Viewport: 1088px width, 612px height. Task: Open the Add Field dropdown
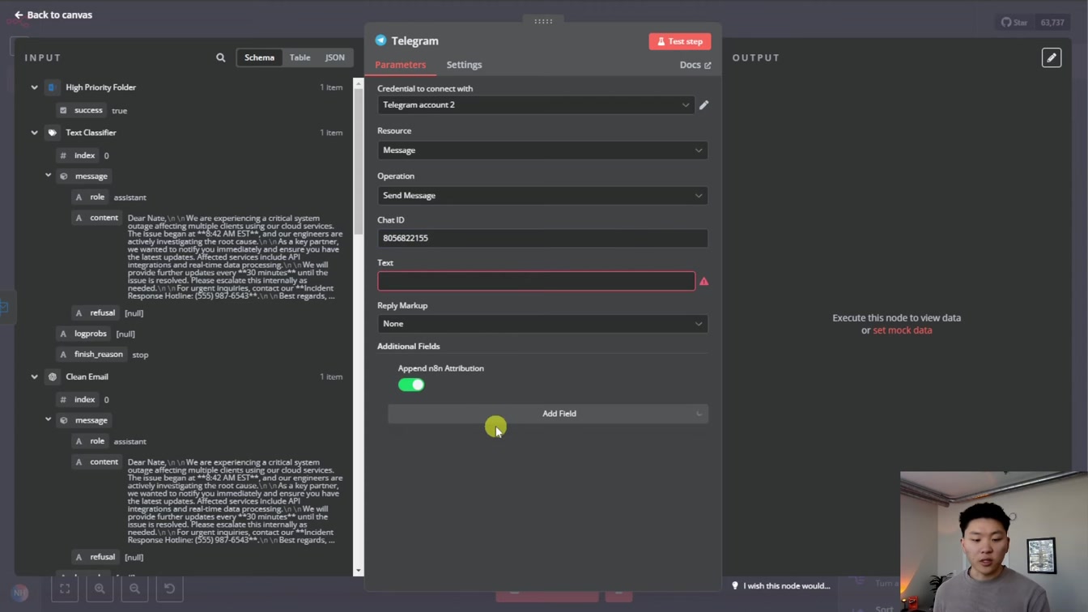548,414
